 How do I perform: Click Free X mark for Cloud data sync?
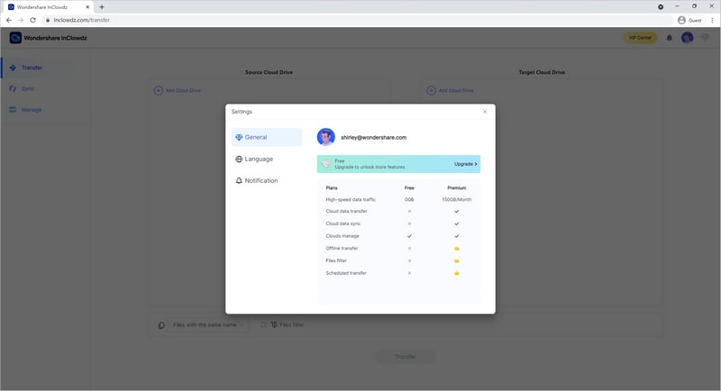click(x=409, y=223)
